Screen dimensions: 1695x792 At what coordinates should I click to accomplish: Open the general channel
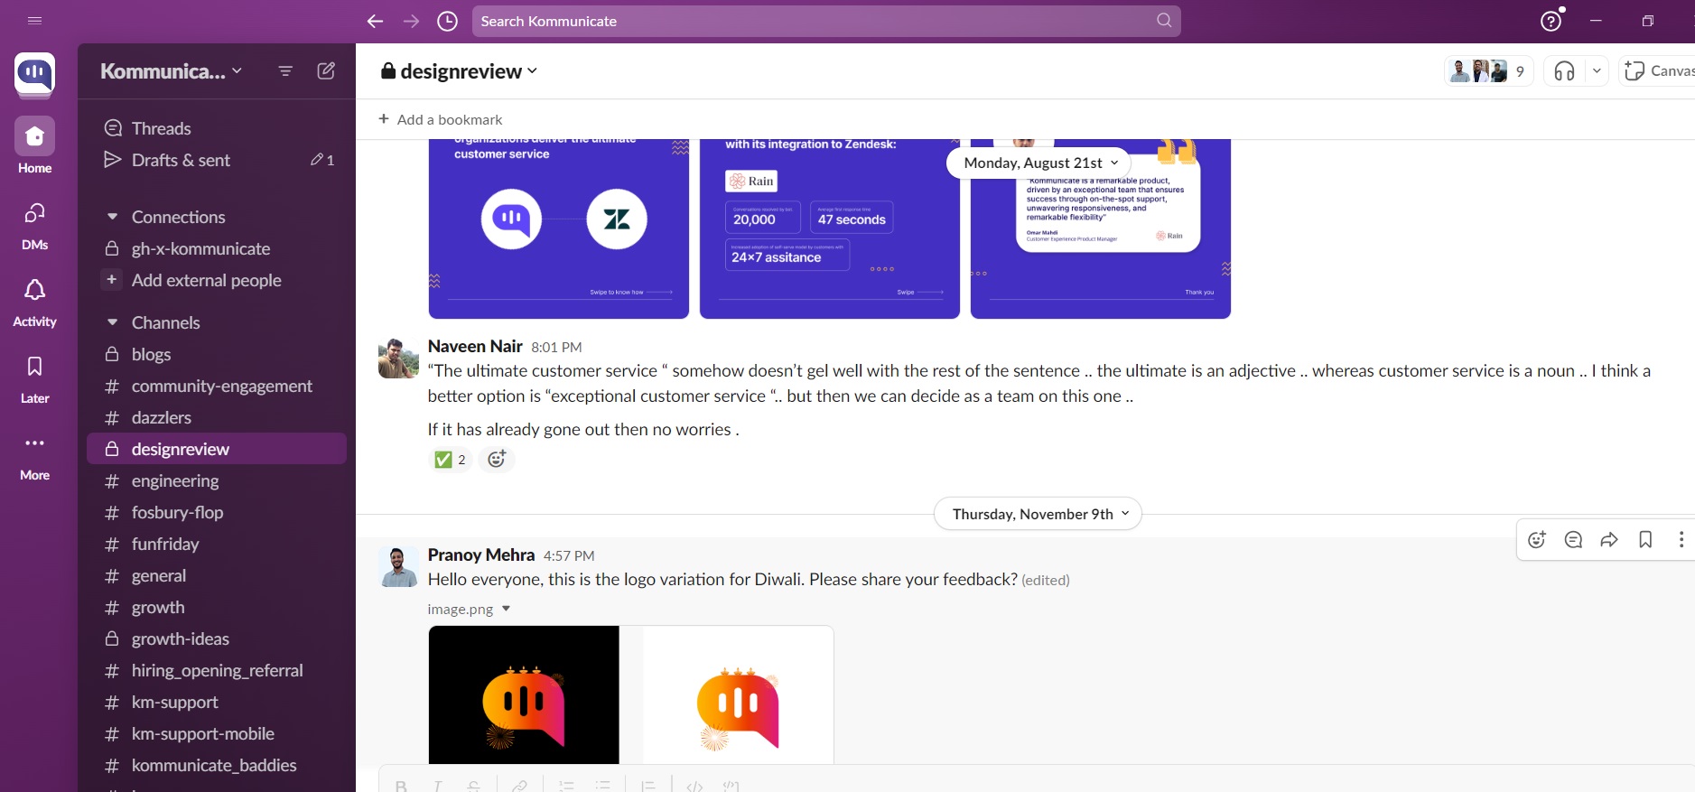click(x=217, y=575)
